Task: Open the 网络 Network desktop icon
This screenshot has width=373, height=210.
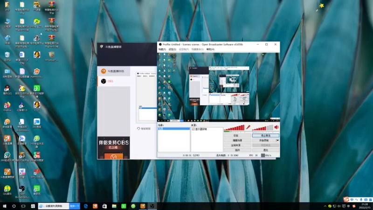Action: click(7, 40)
